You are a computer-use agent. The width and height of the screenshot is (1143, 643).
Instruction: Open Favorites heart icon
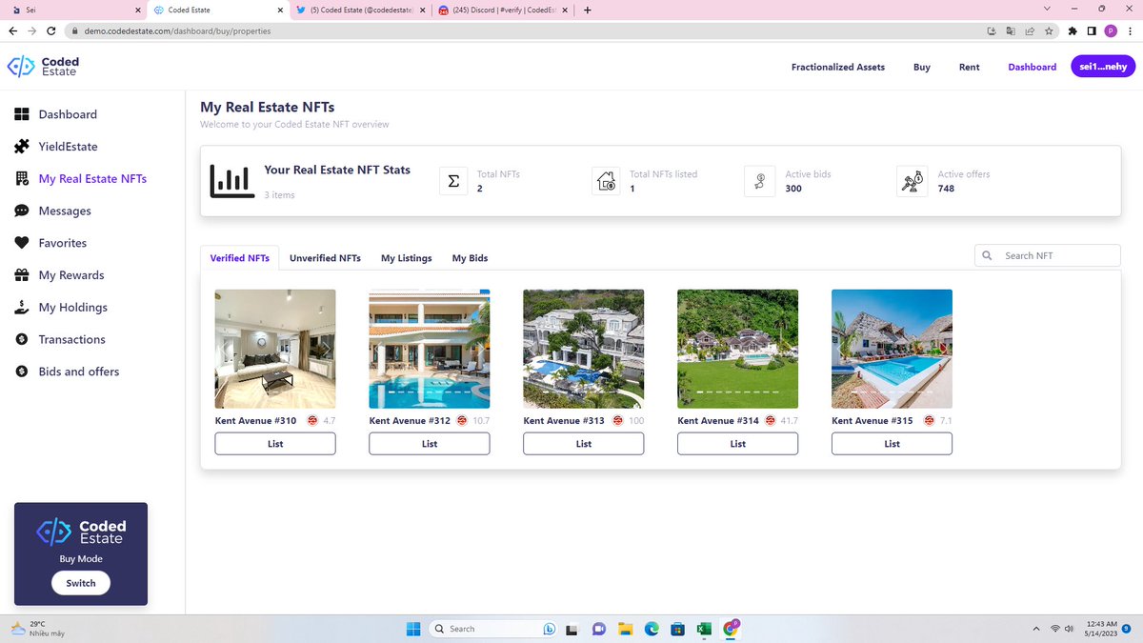click(x=22, y=243)
